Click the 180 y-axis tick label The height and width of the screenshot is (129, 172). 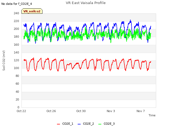point(16,37)
